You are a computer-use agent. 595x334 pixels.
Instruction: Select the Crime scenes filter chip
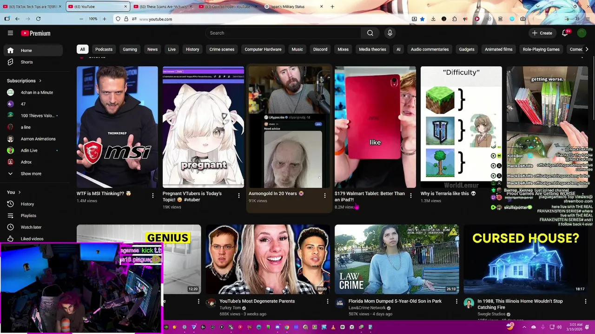click(x=222, y=49)
